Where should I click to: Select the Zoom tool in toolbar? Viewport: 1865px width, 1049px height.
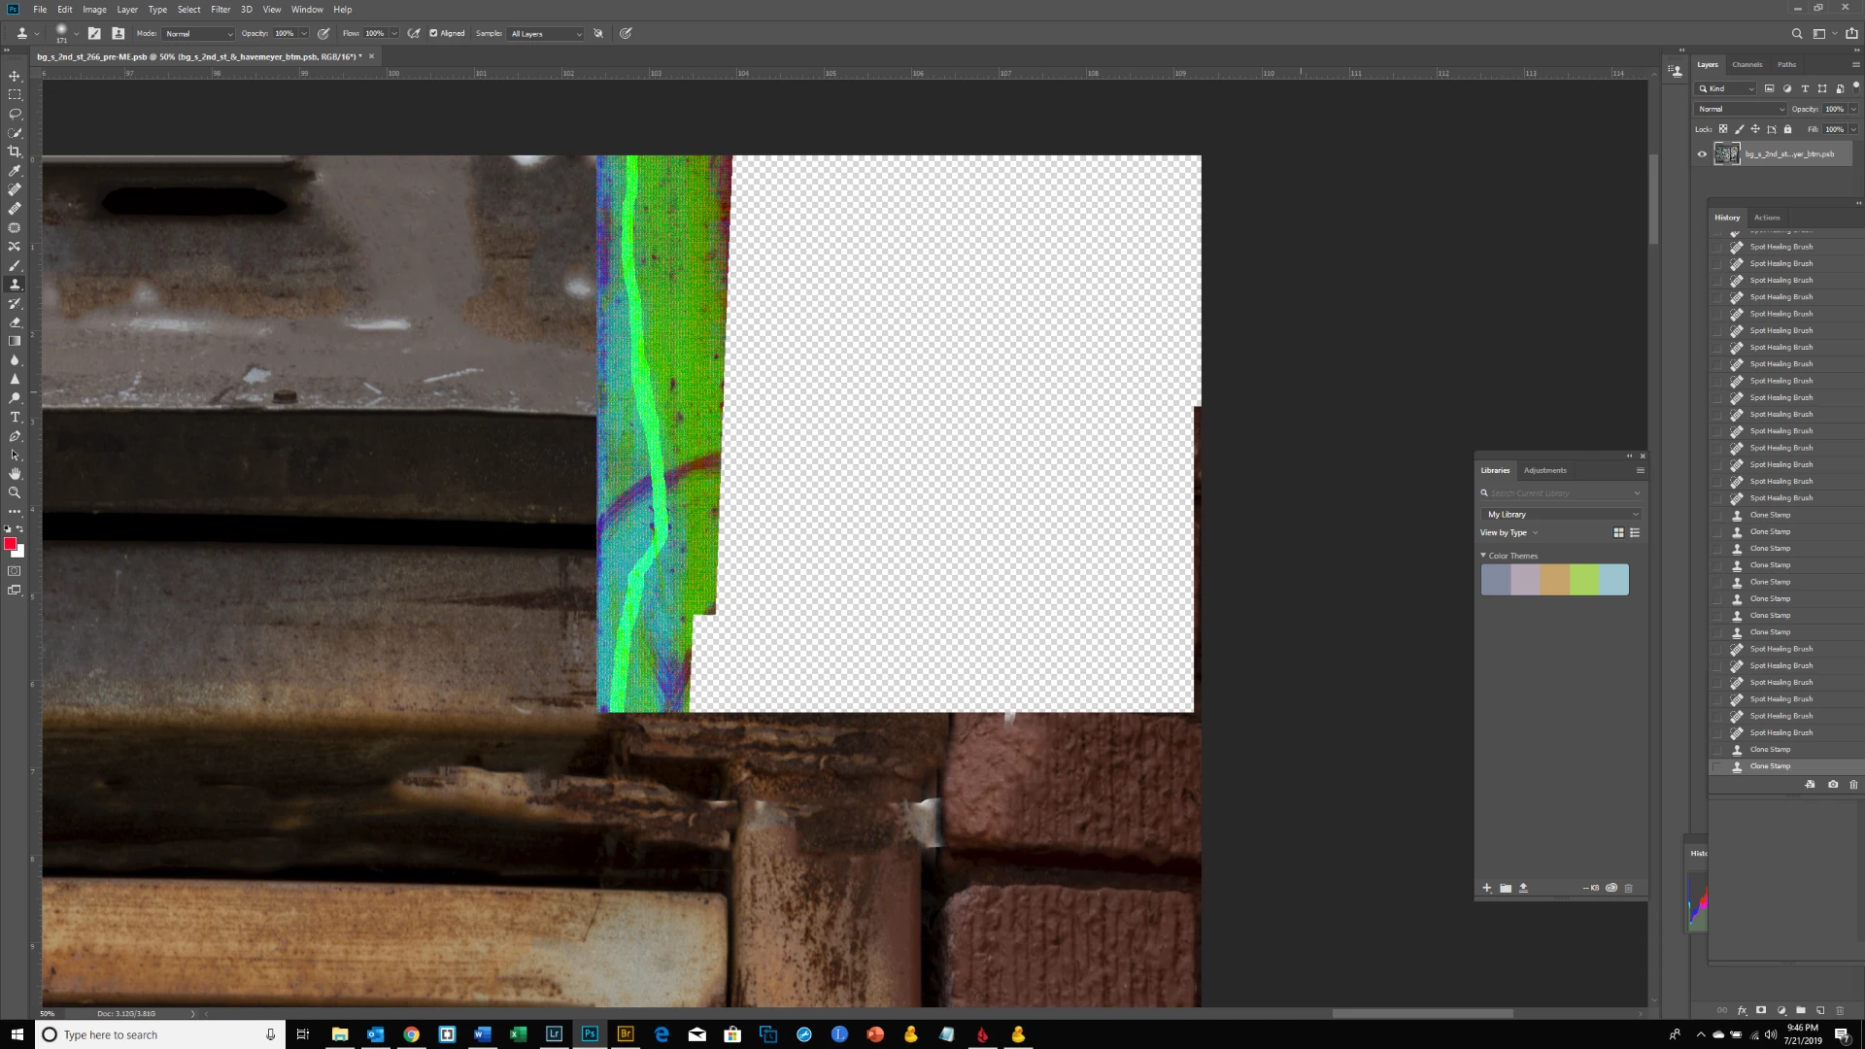[15, 492]
